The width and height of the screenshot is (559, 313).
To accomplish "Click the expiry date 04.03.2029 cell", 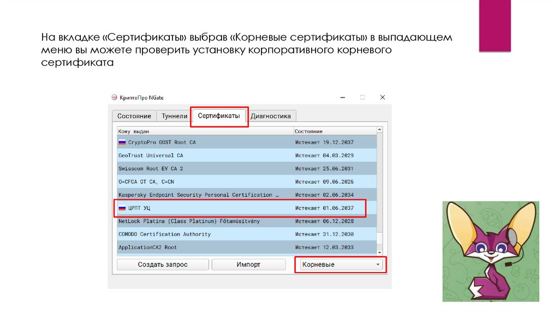I will 324,155.
